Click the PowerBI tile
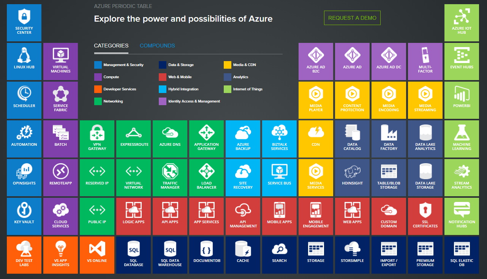487x279 pixels. 462,100
